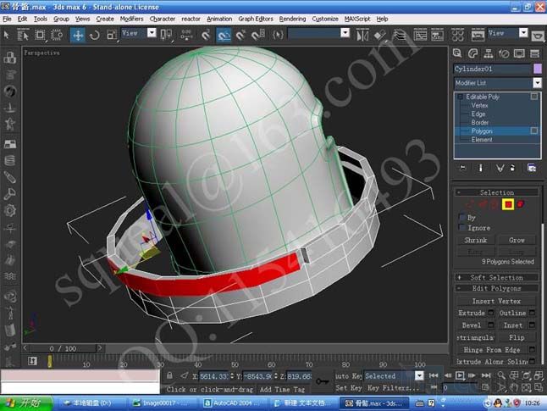Open the render type View dropdown
The image size is (547, 411).
[523, 33]
